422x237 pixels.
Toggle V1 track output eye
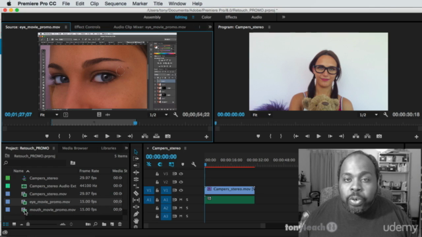181,190
